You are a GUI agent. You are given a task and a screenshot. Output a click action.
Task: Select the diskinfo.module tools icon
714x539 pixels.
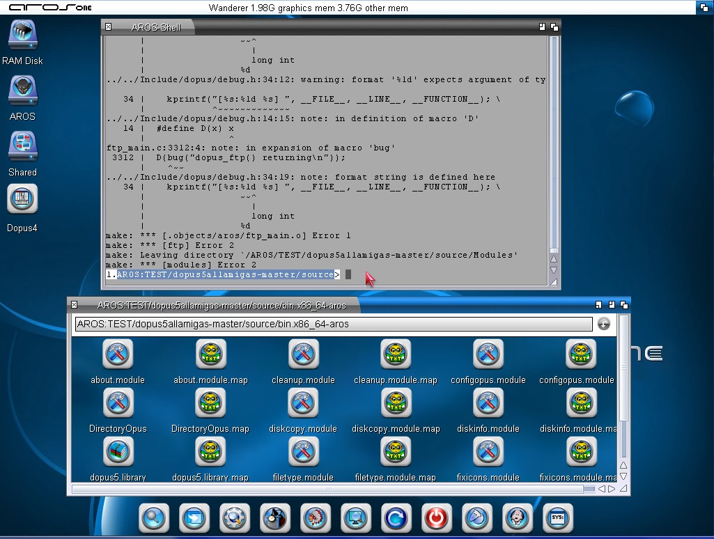tap(488, 403)
